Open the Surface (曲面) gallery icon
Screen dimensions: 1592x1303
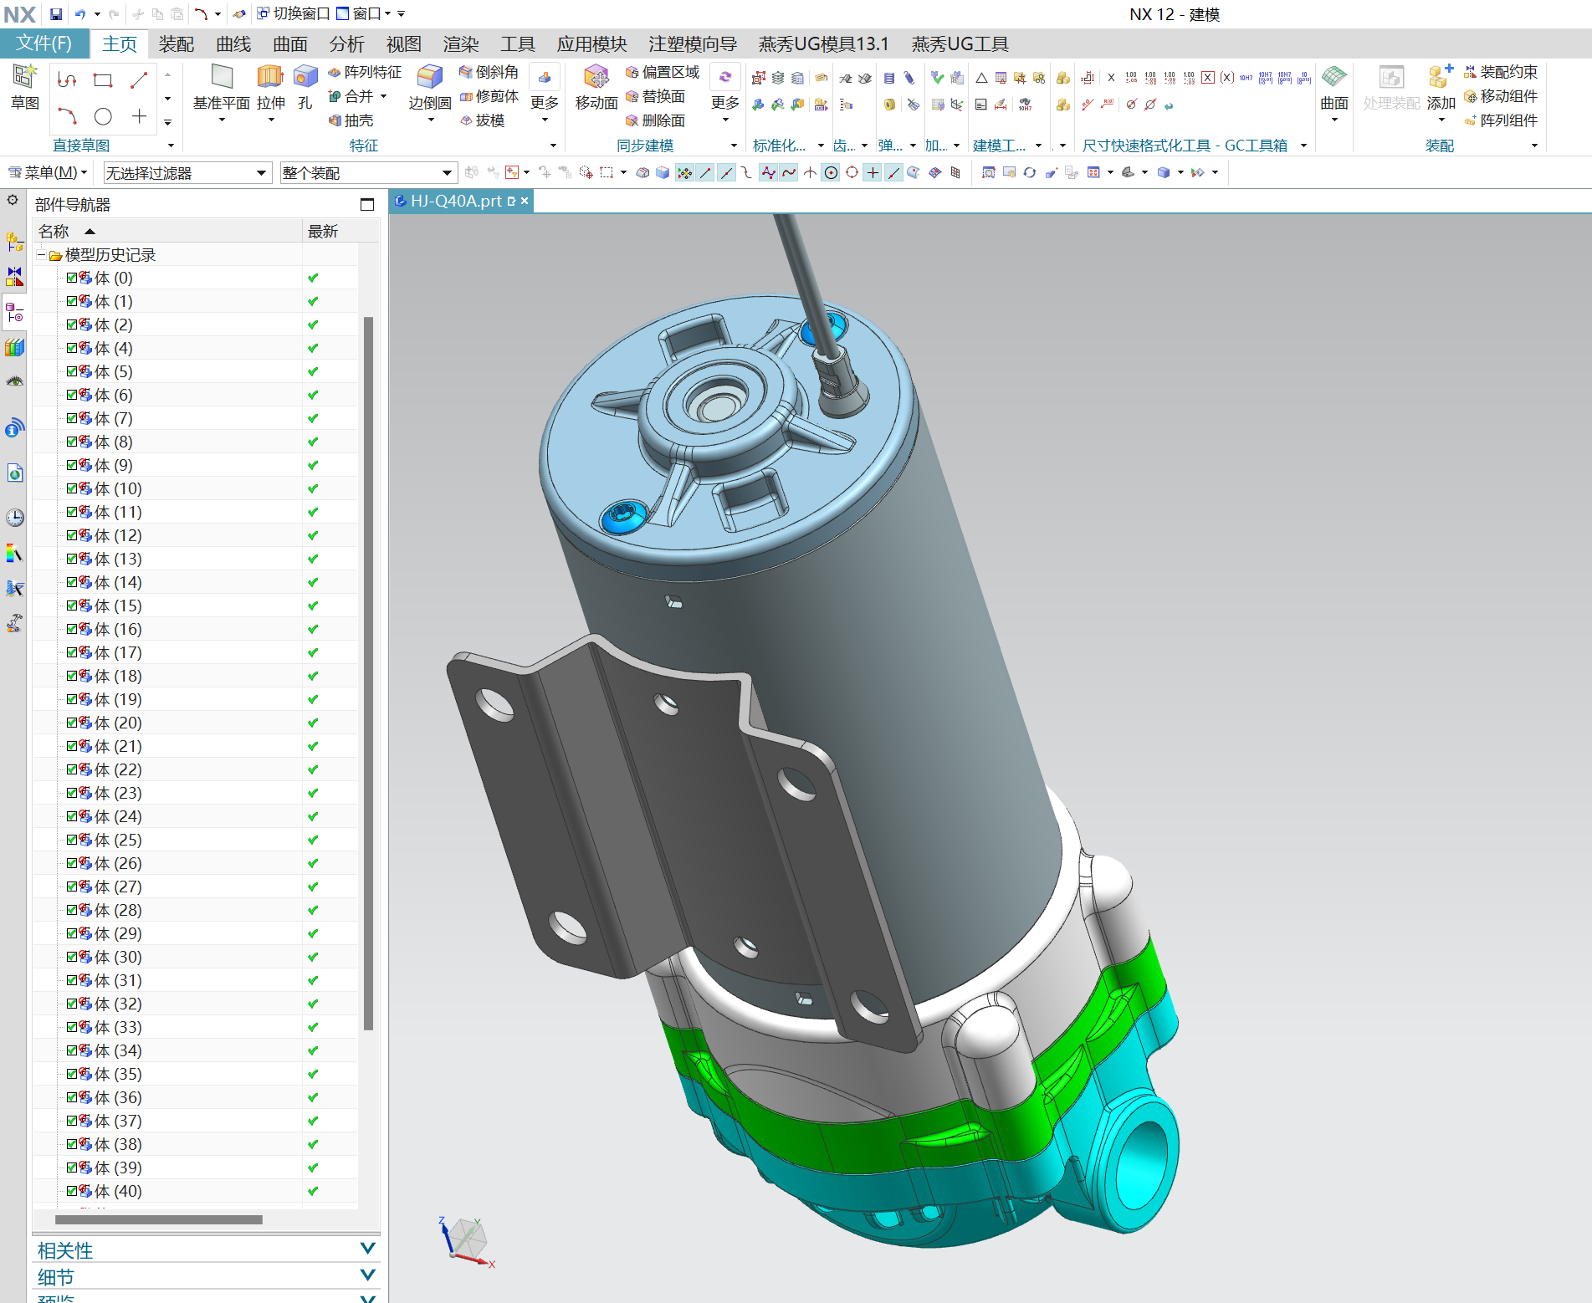click(x=1334, y=77)
